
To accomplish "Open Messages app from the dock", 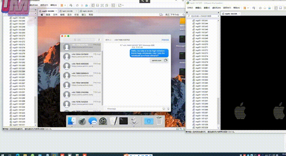I will coord(92,121).
